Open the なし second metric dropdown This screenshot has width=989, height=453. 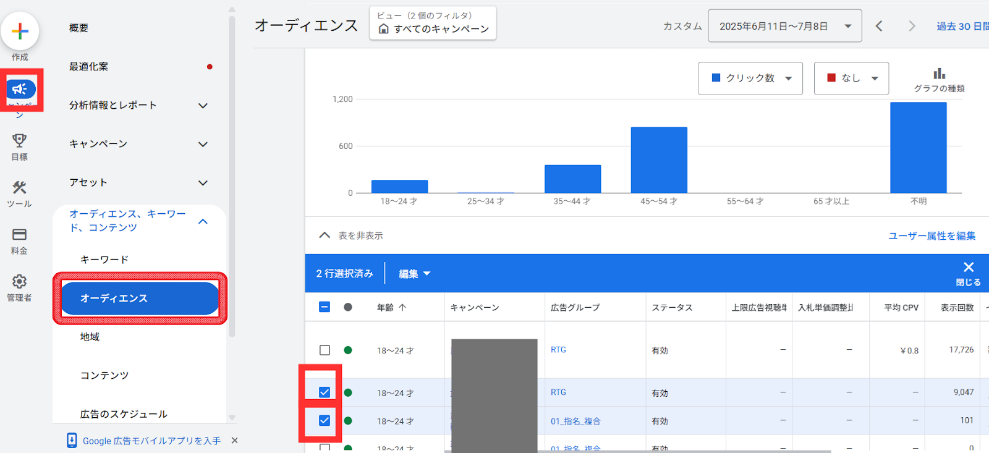click(851, 78)
